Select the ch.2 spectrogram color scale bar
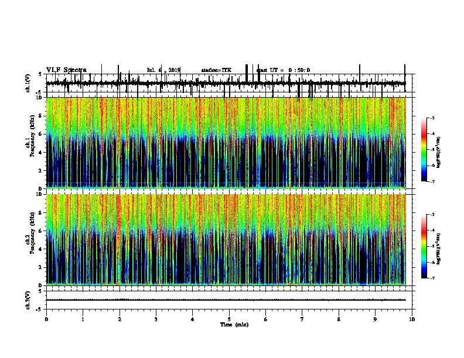Screen dimensions: 464x358 click(x=424, y=246)
